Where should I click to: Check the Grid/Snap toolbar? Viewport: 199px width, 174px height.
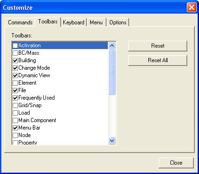click(15, 105)
